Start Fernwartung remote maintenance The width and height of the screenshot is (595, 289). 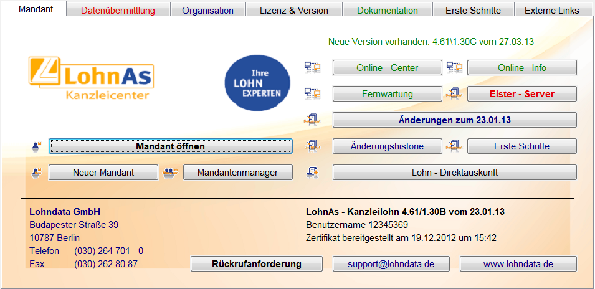(x=388, y=93)
